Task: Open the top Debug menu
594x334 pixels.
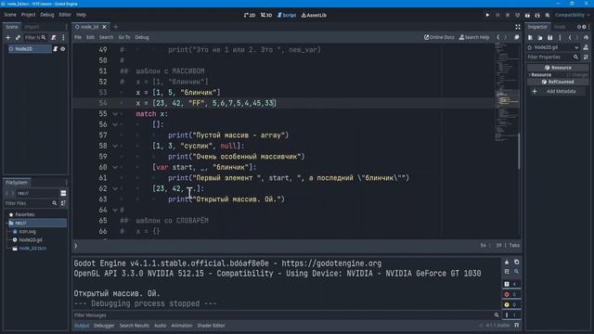Action: (47, 15)
